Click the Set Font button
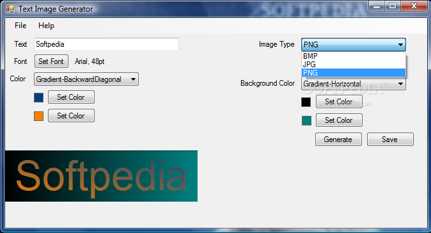This screenshot has width=431, height=233. click(x=51, y=61)
